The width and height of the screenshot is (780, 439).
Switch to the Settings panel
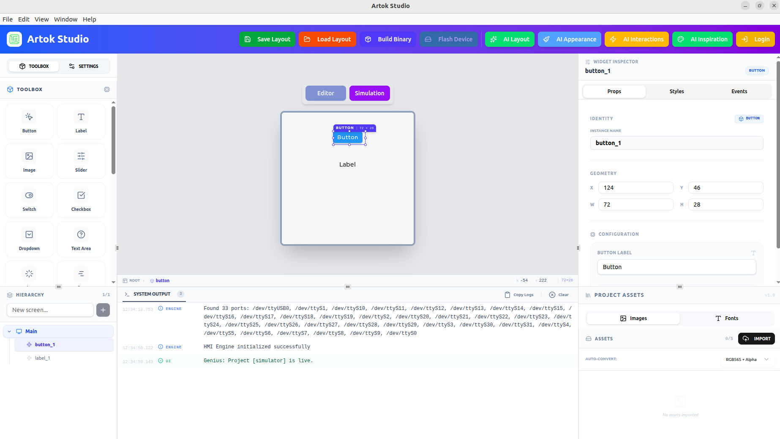click(84, 66)
